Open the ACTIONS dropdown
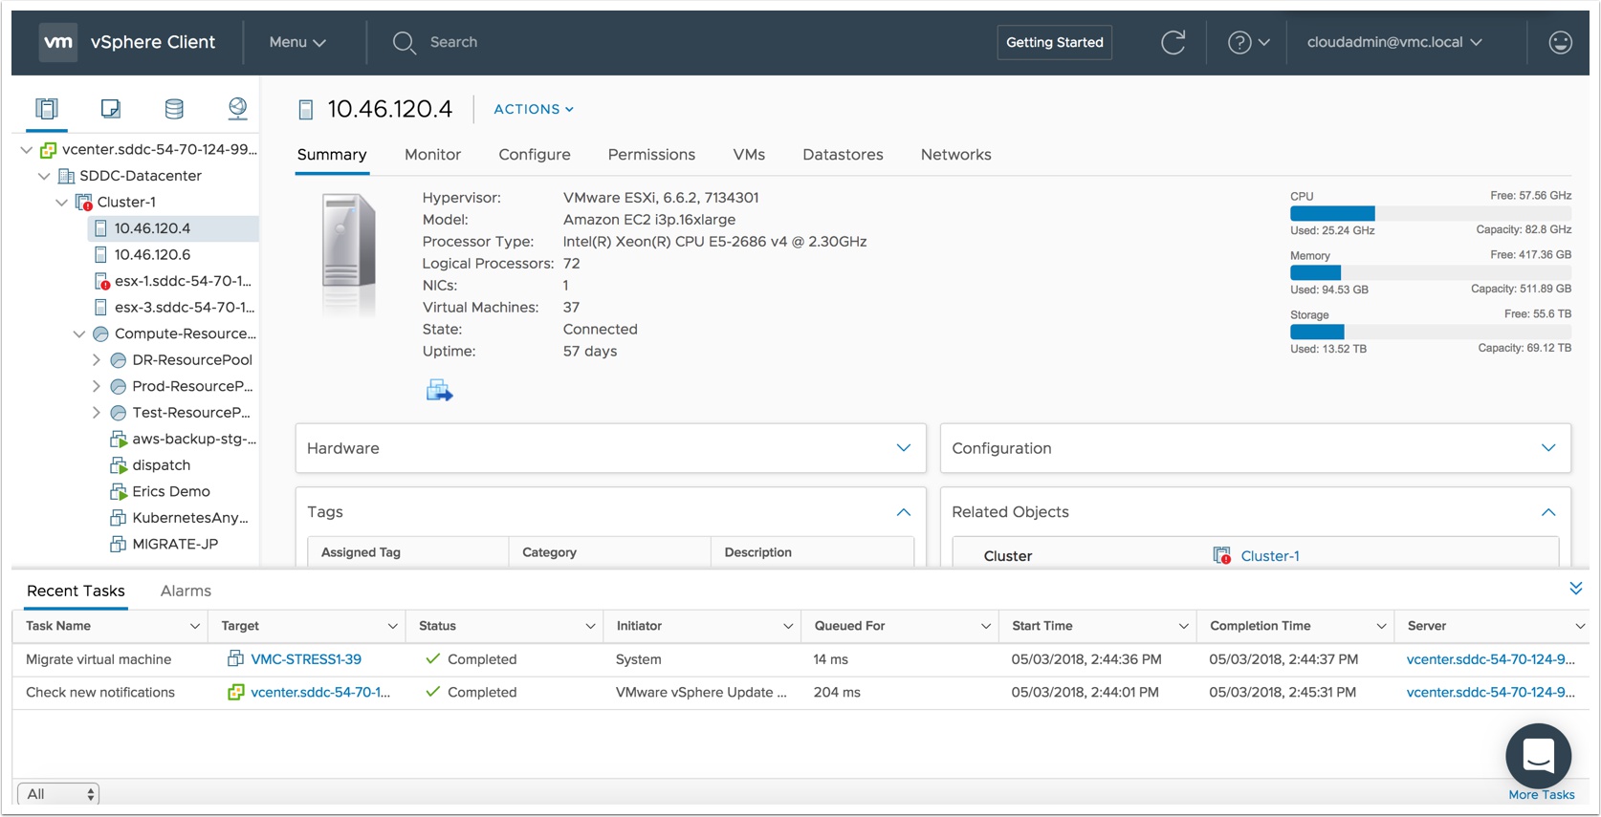This screenshot has width=1601, height=817. [x=534, y=109]
